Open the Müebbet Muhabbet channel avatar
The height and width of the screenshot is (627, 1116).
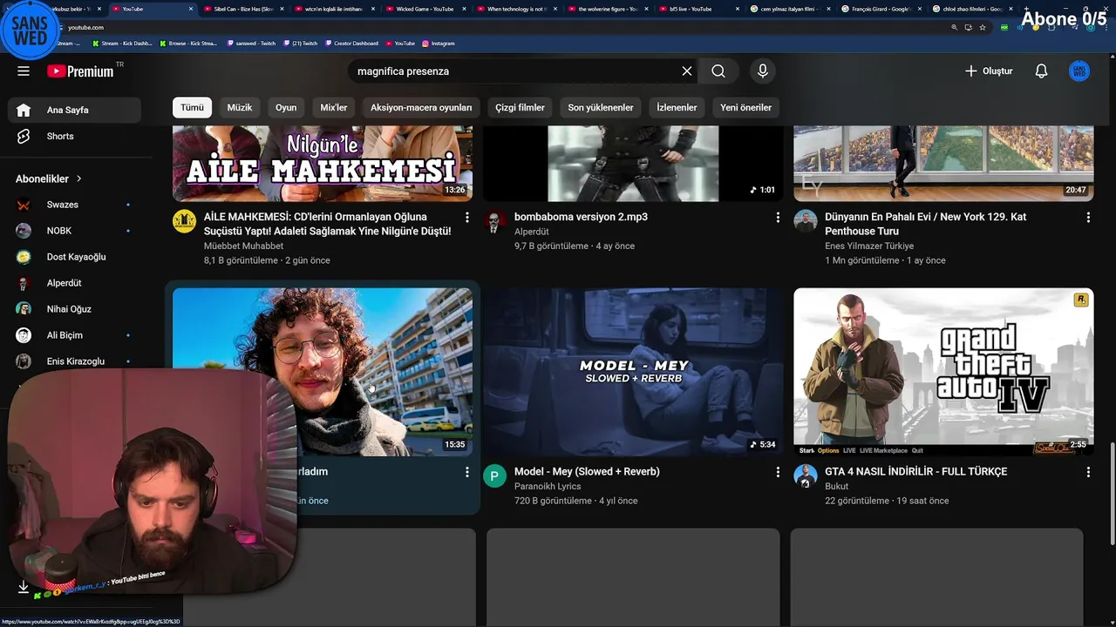pos(184,221)
